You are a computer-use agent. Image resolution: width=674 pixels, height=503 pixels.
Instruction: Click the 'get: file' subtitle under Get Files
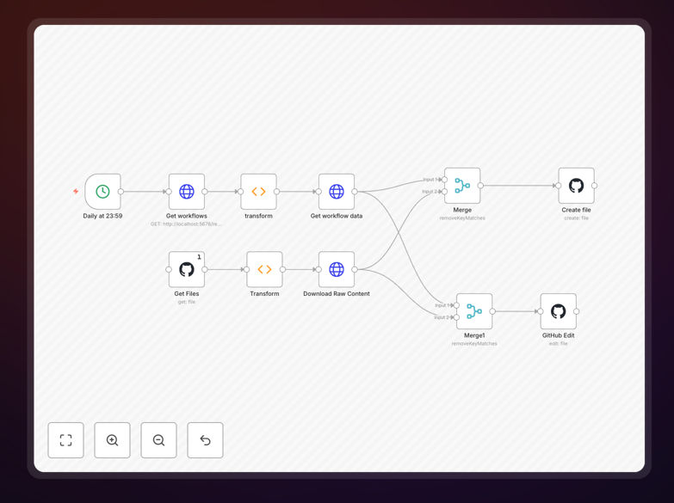tap(187, 302)
